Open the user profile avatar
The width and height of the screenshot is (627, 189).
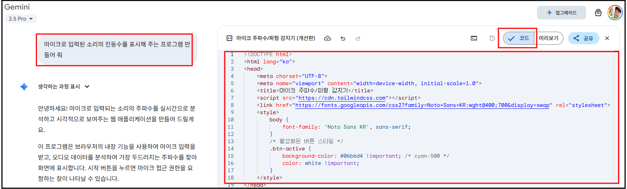[615, 13]
